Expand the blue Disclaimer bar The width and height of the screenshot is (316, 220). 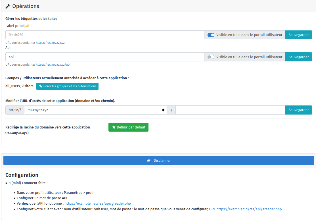(158, 161)
